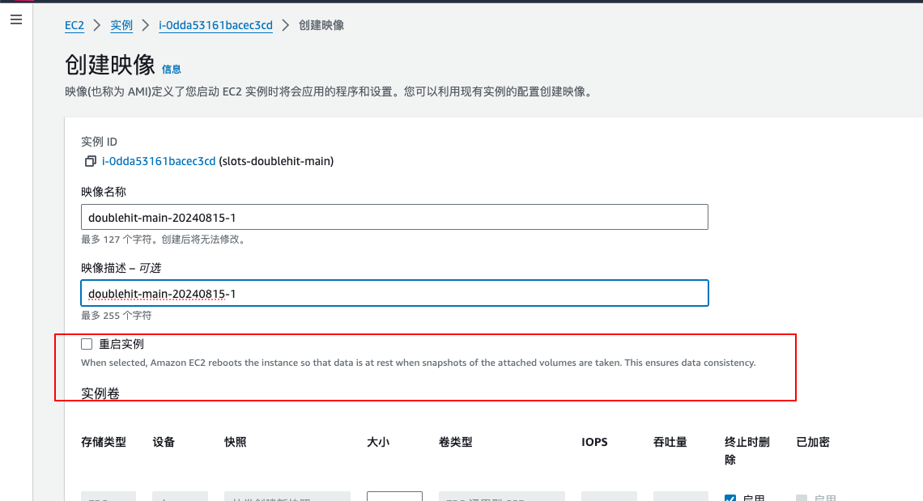
Task: Toggle the 已加密 启用 checkbox
Action: point(802,499)
